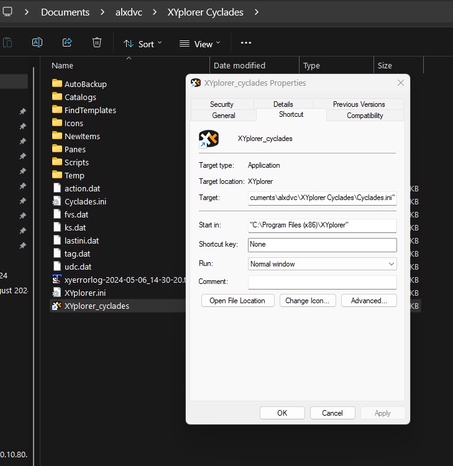Click the Change Icon button

(308, 301)
